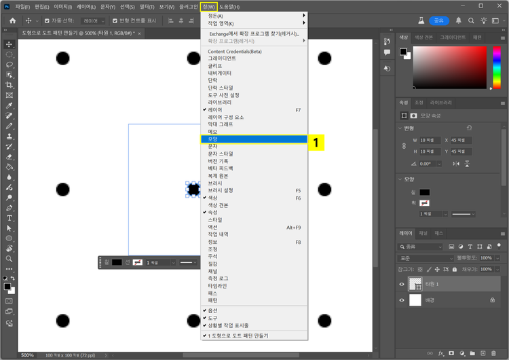Open the layer filter 종류 dropdown
The image size is (509, 360).
(x=420, y=247)
